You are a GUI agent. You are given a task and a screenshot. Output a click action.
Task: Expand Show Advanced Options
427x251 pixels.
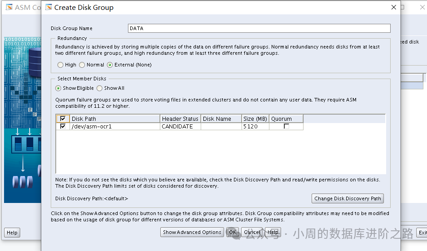tap(192, 232)
